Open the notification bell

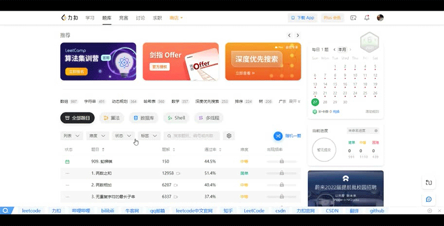point(367,18)
